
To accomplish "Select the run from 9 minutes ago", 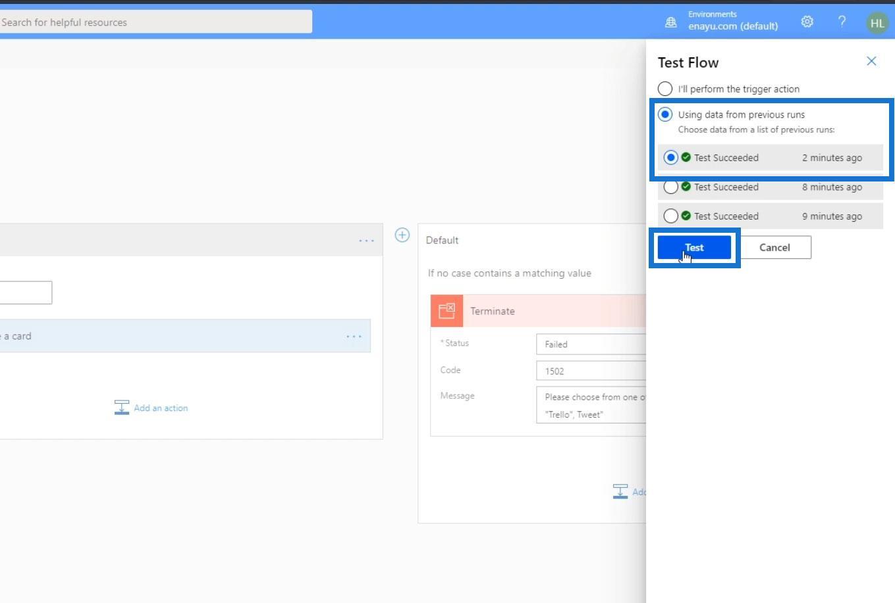I will 670,216.
